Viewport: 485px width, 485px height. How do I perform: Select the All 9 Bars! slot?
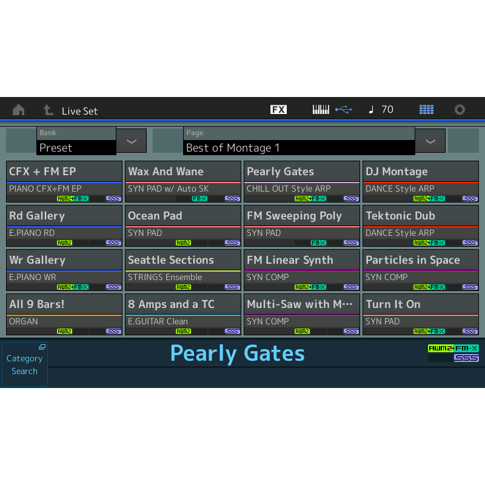pyautogui.click(x=64, y=314)
